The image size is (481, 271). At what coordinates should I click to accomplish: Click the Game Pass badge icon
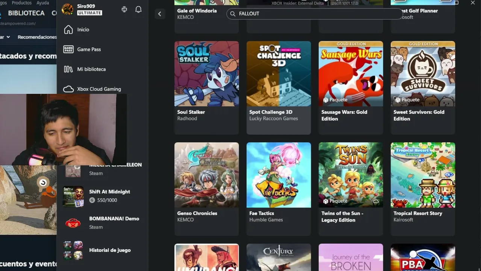click(68, 49)
